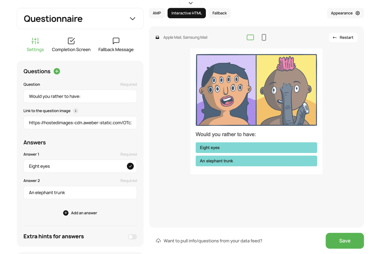Expand the top collapsed panel chevron

tap(191, 3)
